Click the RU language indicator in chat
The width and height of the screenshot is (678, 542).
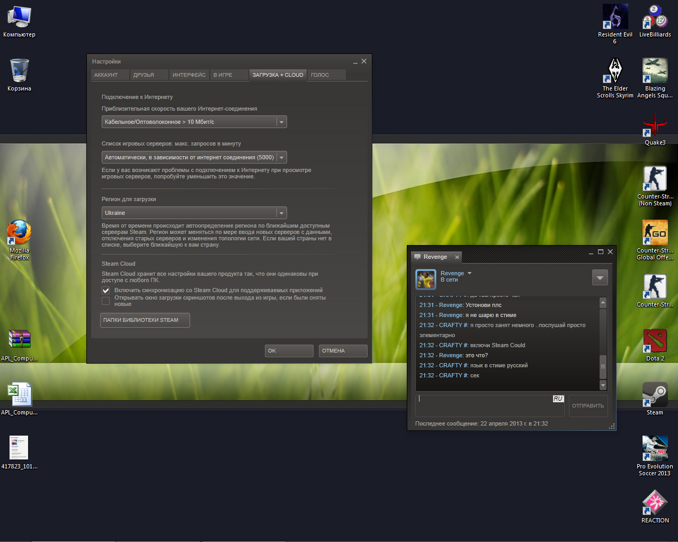click(x=558, y=399)
